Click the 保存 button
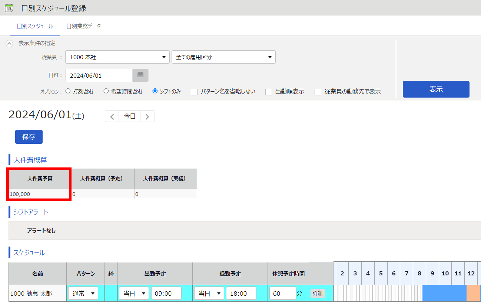Screen dimensions: 481x302 [29, 137]
